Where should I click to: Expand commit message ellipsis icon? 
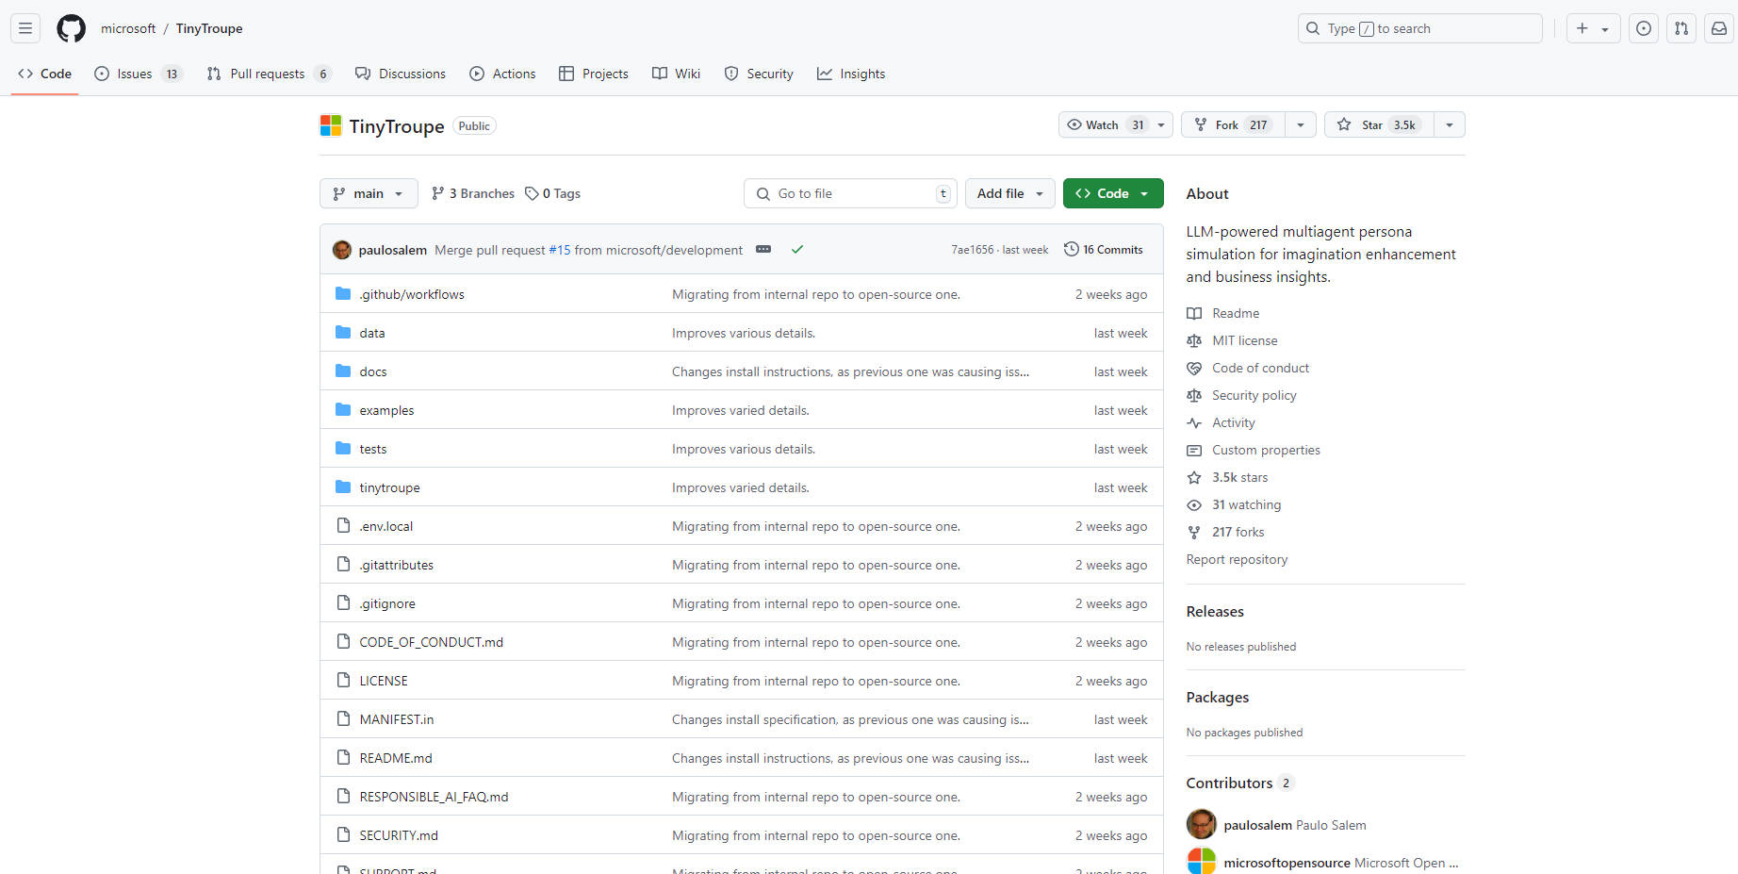(763, 250)
